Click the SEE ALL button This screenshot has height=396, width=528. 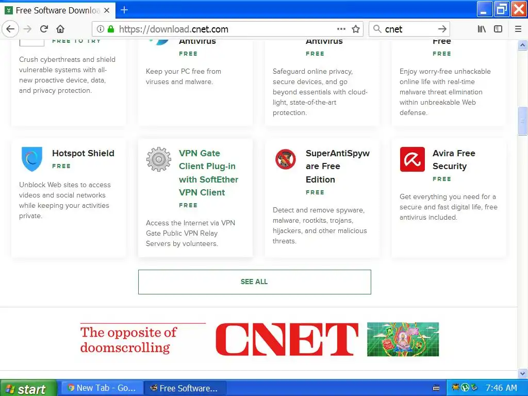point(255,282)
